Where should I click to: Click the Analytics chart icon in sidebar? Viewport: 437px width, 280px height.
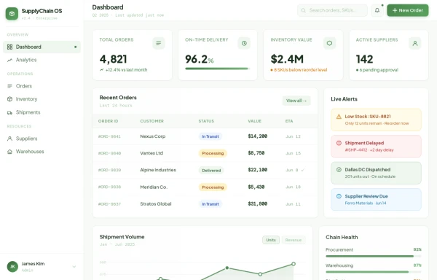pos(9,60)
